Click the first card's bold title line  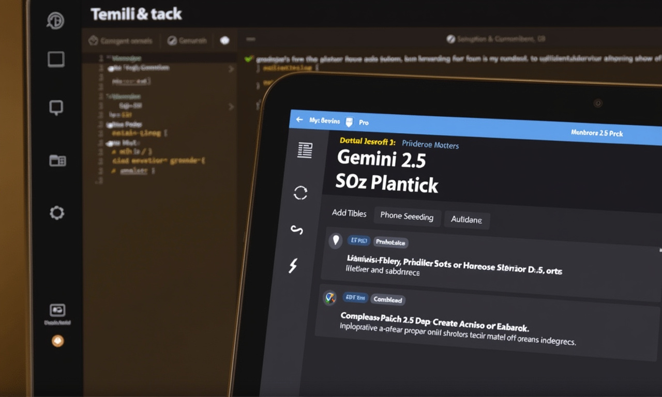[x=455, y=265]
